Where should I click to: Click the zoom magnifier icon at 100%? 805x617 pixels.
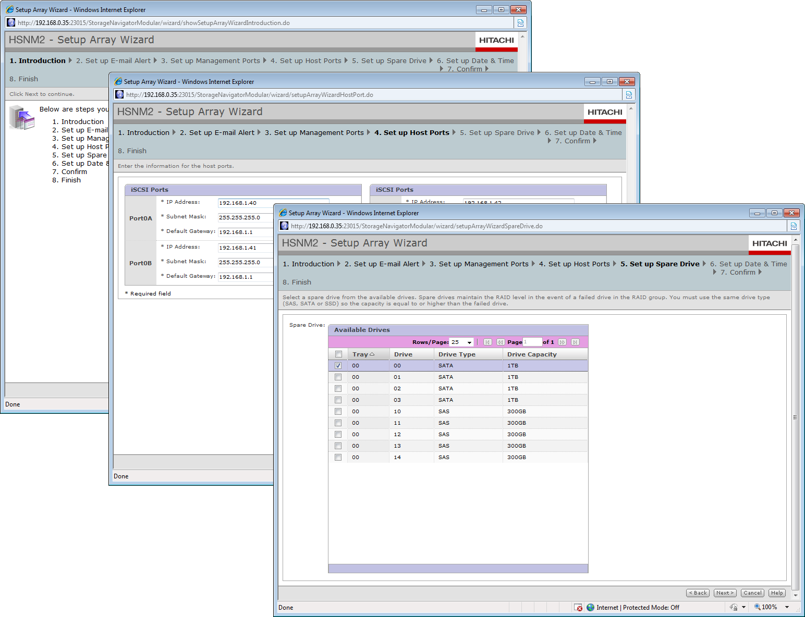[757, 607]
